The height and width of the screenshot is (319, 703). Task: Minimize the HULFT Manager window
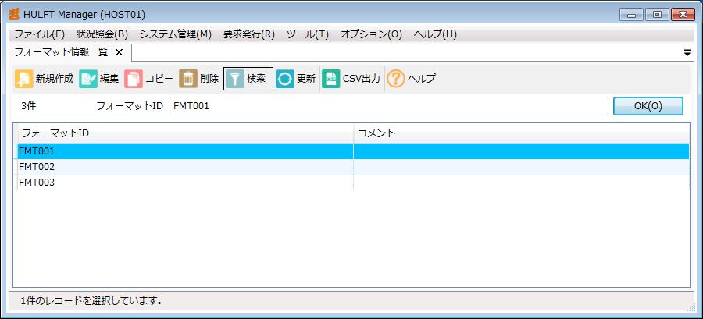tap(631, 15)
